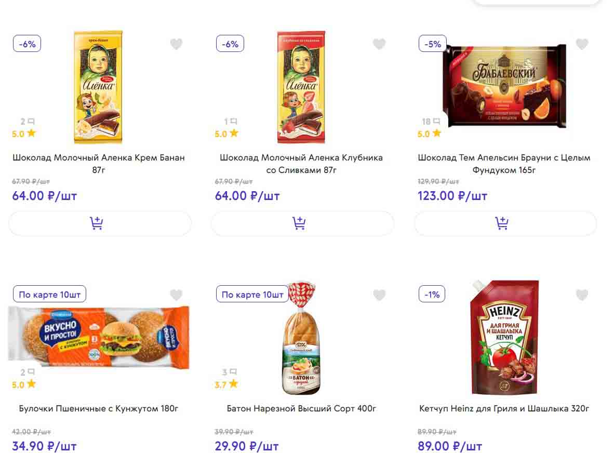
Task: Click star rating on Булочки Пшеничные
Action: (x=24, y=384)
